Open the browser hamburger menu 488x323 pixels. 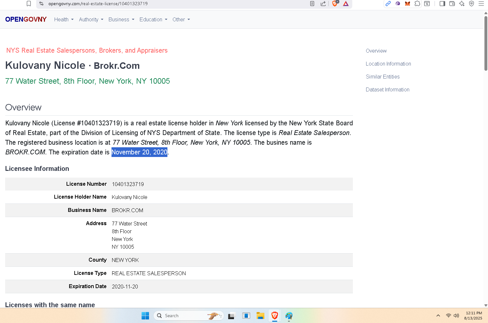click(481, 4)
